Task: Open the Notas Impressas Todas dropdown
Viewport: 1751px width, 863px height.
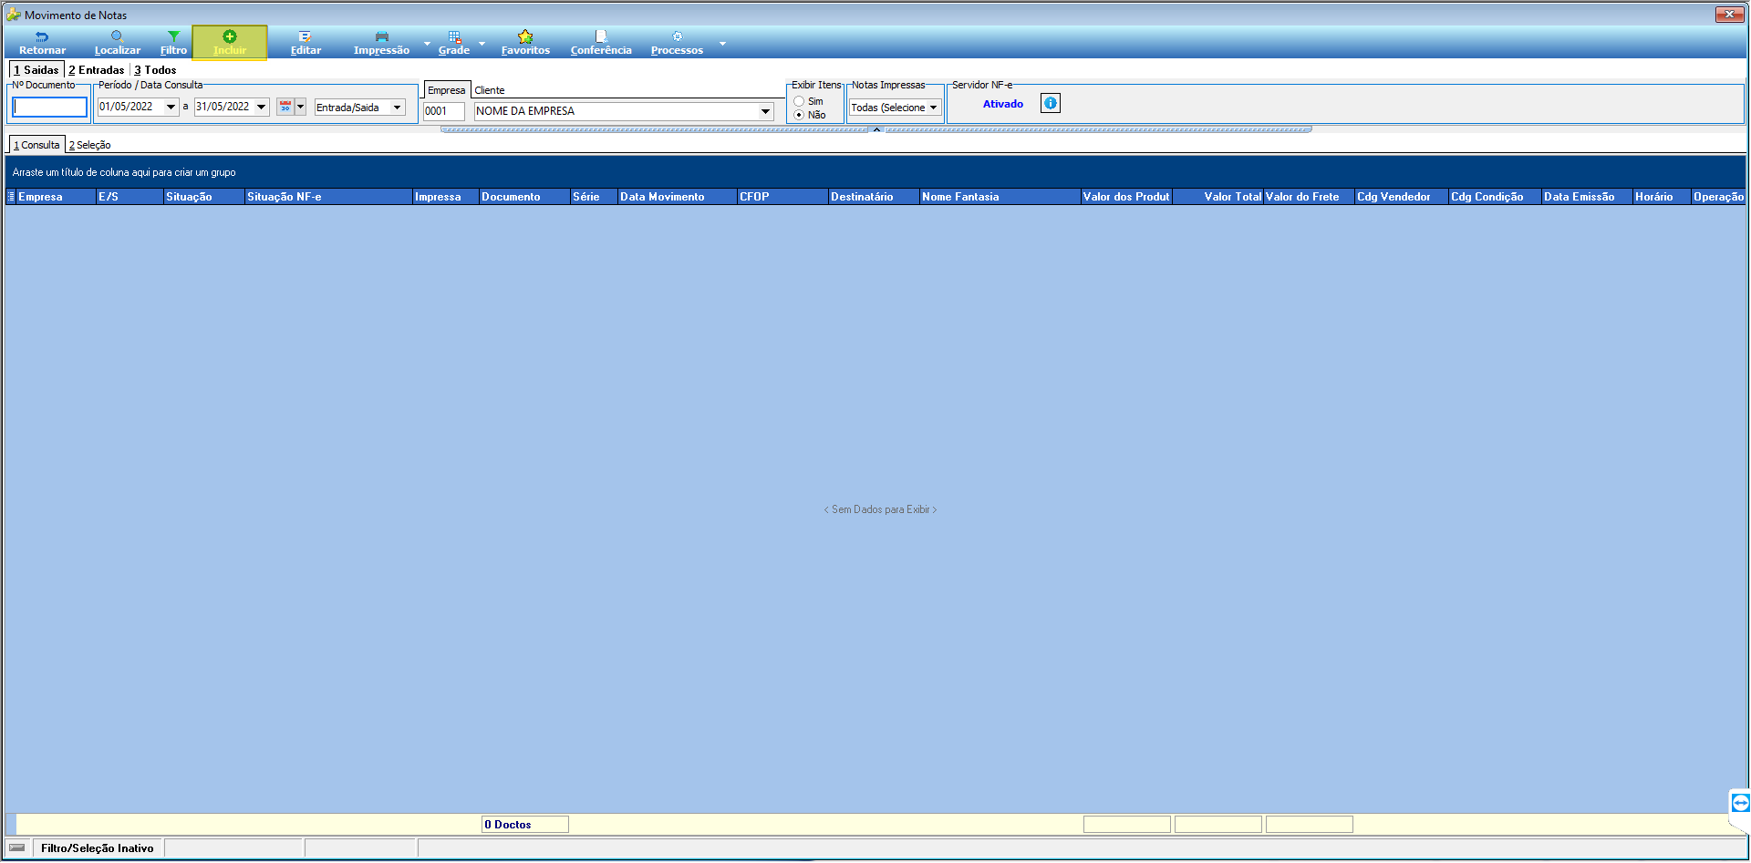Action: [933, 108]
